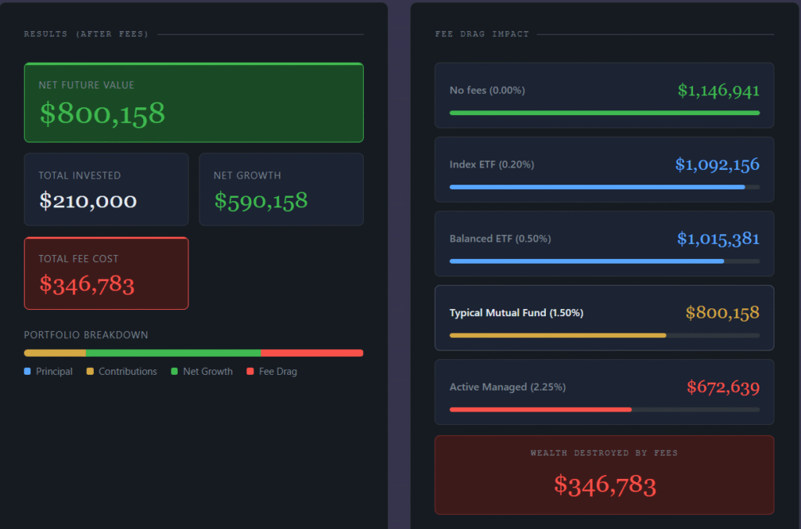Click the Total Fee Cost card
Screen dimensions: 801x529
click(x=106, y=273)
